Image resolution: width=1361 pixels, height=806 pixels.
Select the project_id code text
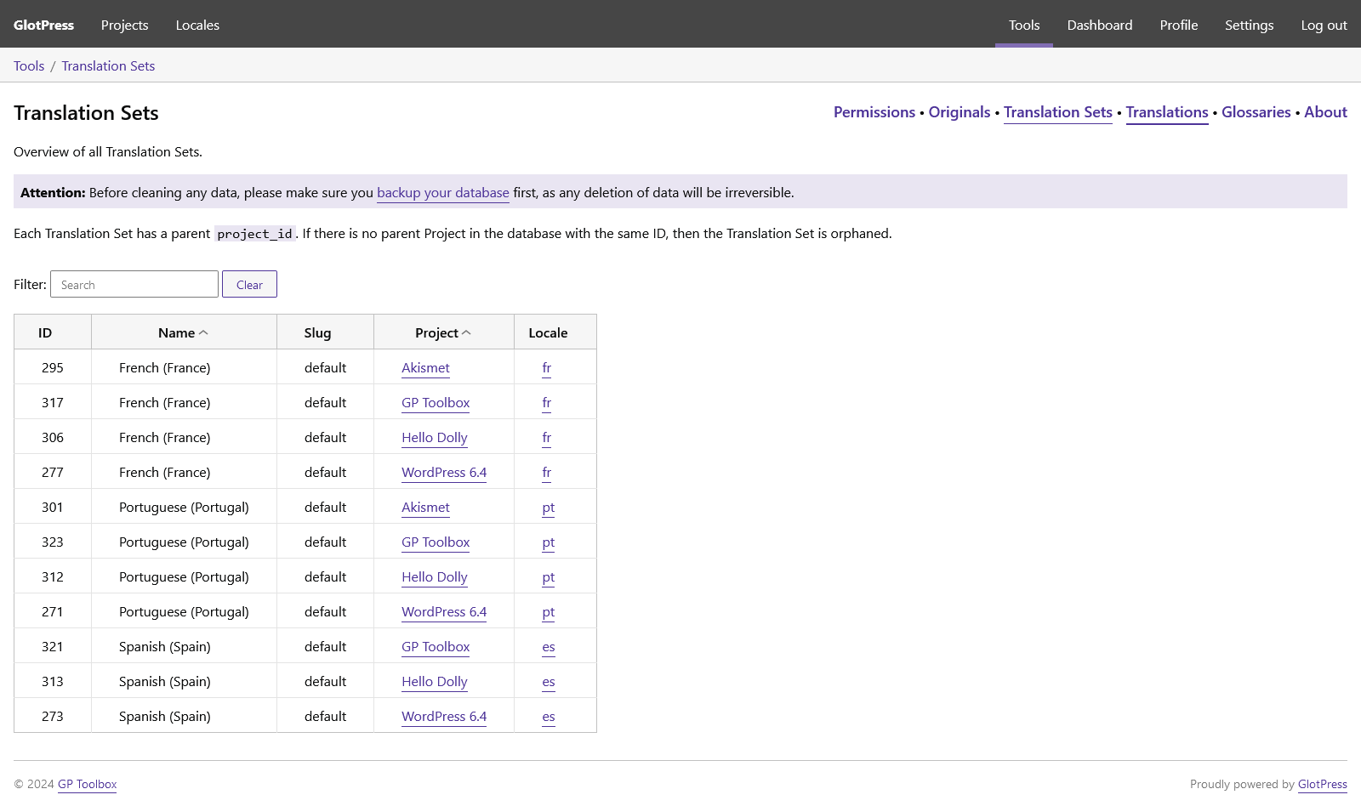click(254, 234)
